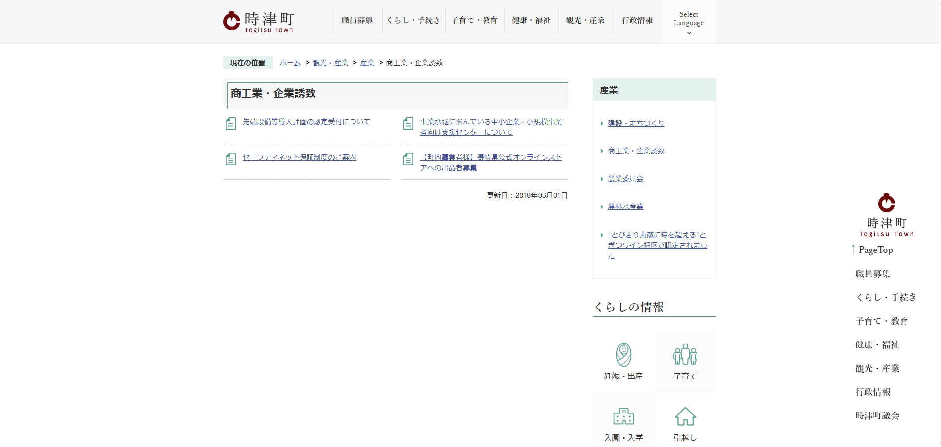Image resolution: width=941 pixels, height=447 pixels.
Task: Open 観光・産業 in the right floating menu
Action: click(x=877, y=368)
